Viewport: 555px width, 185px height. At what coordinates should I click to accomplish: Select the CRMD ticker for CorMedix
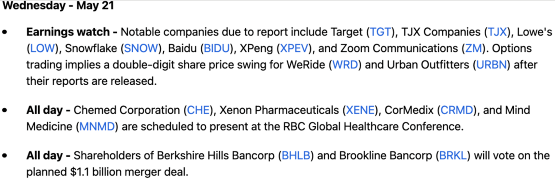pos(455,110)
